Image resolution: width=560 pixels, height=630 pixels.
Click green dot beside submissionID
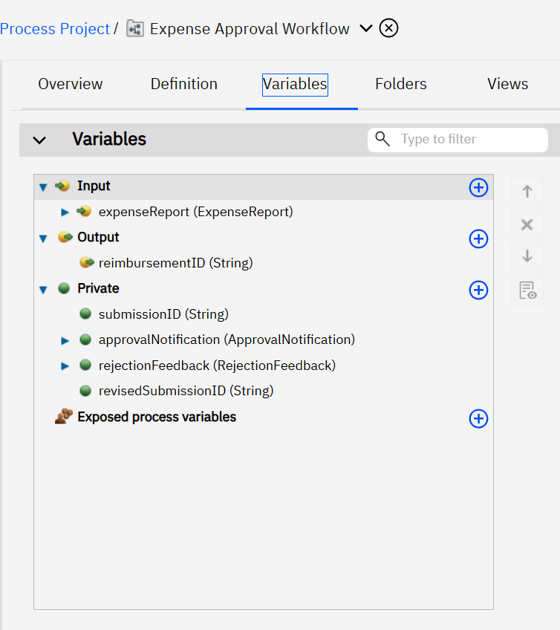85,314
